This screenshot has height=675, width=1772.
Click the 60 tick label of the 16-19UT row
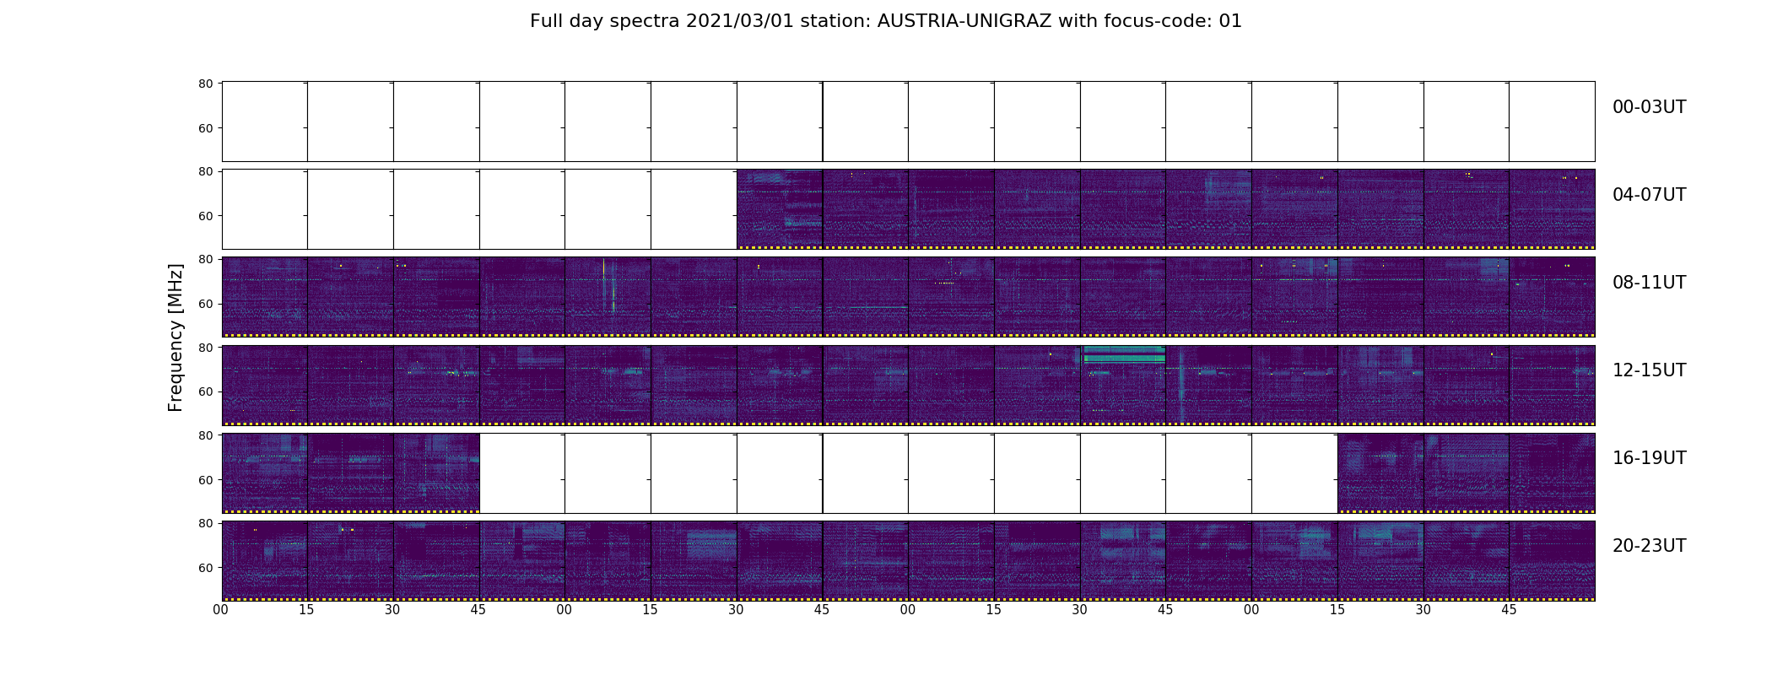click(205, 479)
